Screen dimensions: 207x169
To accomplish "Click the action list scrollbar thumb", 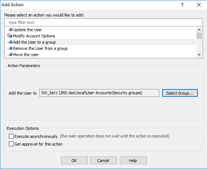I will coord(199,36).
